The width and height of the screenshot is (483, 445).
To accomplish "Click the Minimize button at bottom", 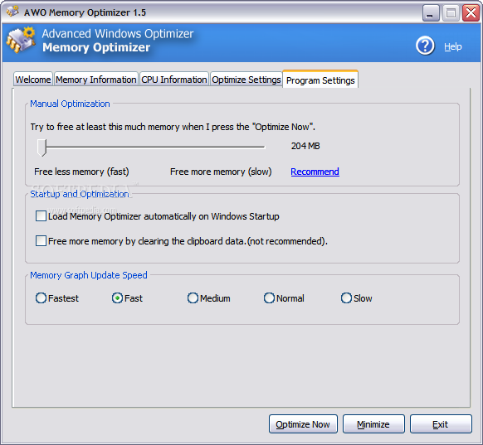I will 373,424.
